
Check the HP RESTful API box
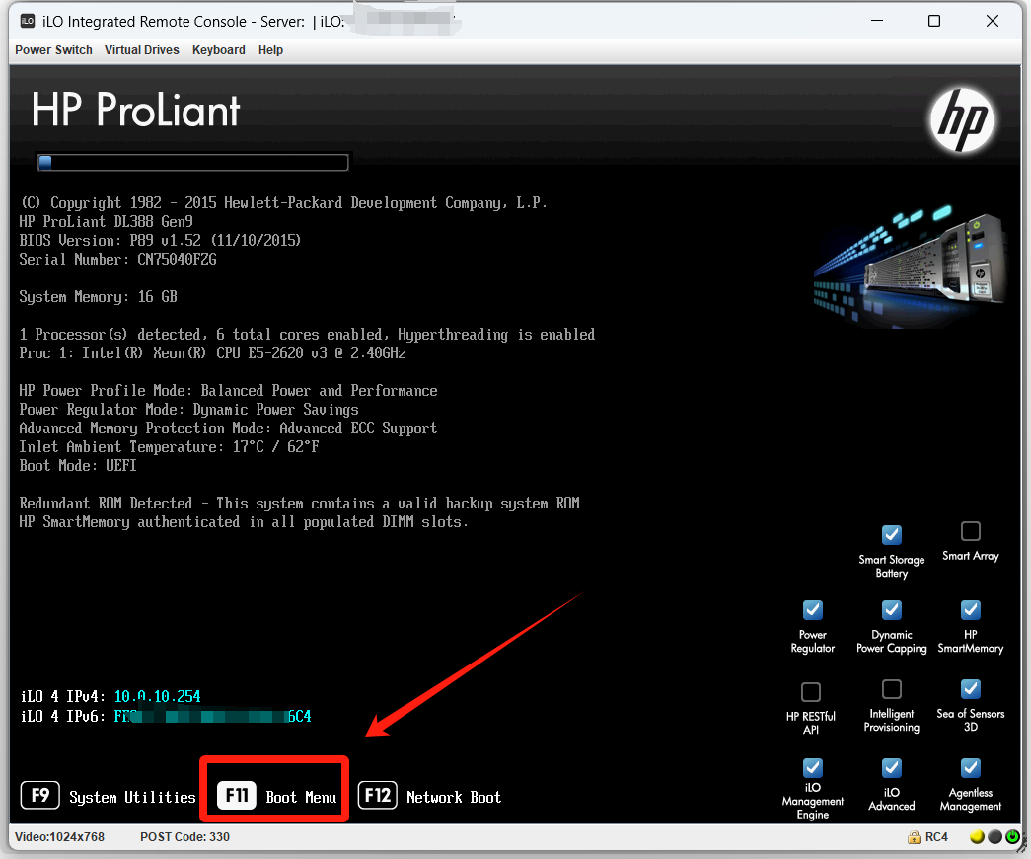[810, 691]
